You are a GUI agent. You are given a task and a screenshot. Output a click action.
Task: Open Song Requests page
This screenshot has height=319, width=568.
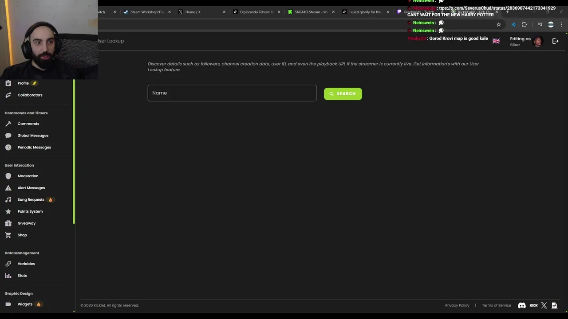point(31,200)
